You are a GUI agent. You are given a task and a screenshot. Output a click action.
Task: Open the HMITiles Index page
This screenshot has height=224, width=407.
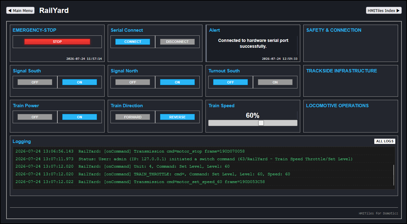pyautogui.click(x=384, y=10)
